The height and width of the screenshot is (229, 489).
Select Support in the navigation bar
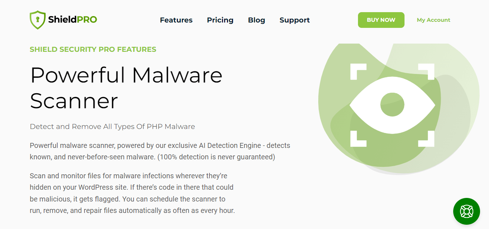[x=294, y=20]
